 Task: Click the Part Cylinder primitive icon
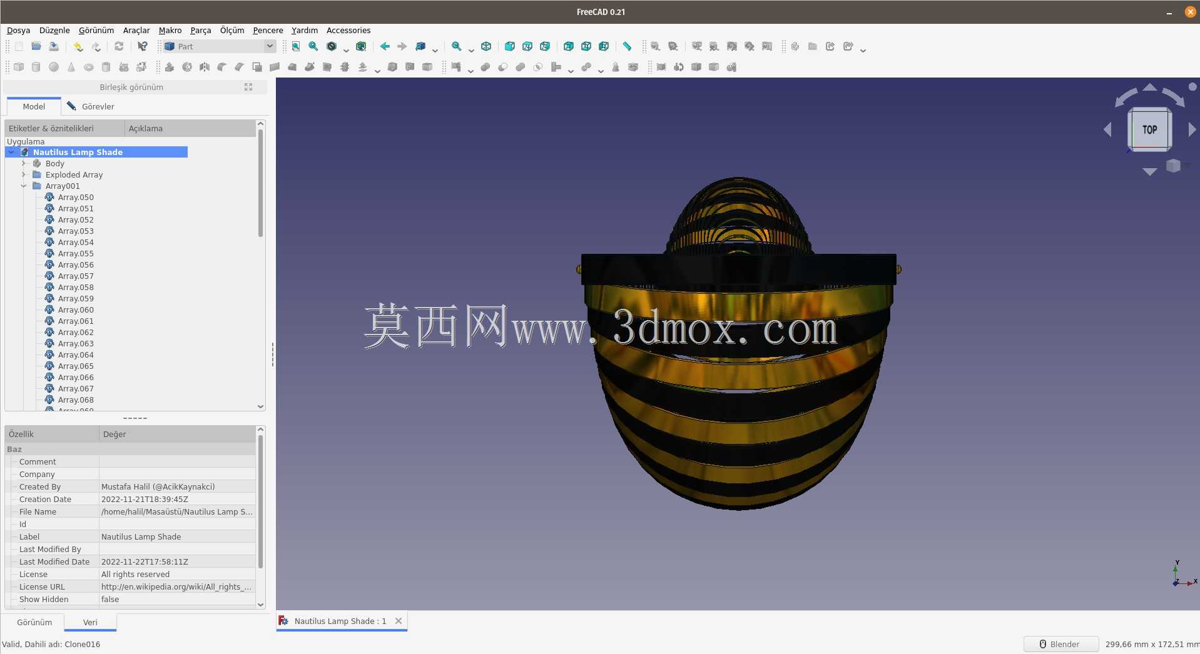36,67
